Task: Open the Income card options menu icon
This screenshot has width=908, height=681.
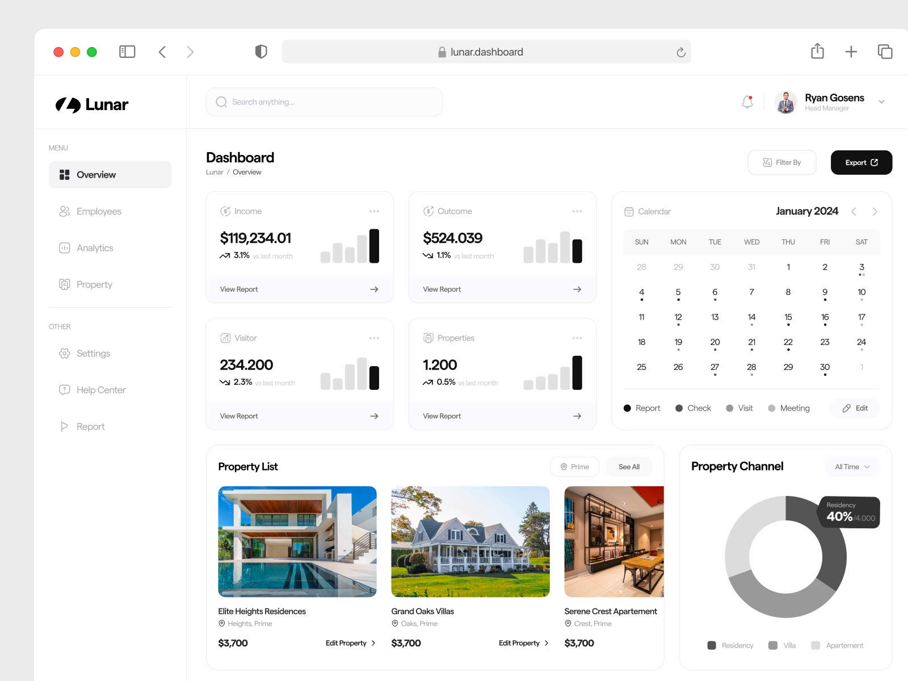Action: coord(374,211)
